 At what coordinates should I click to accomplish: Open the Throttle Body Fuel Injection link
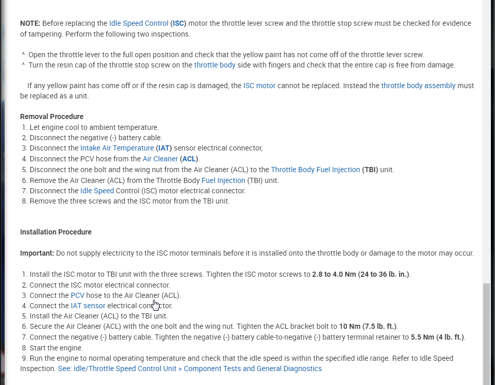click(315, 170)
